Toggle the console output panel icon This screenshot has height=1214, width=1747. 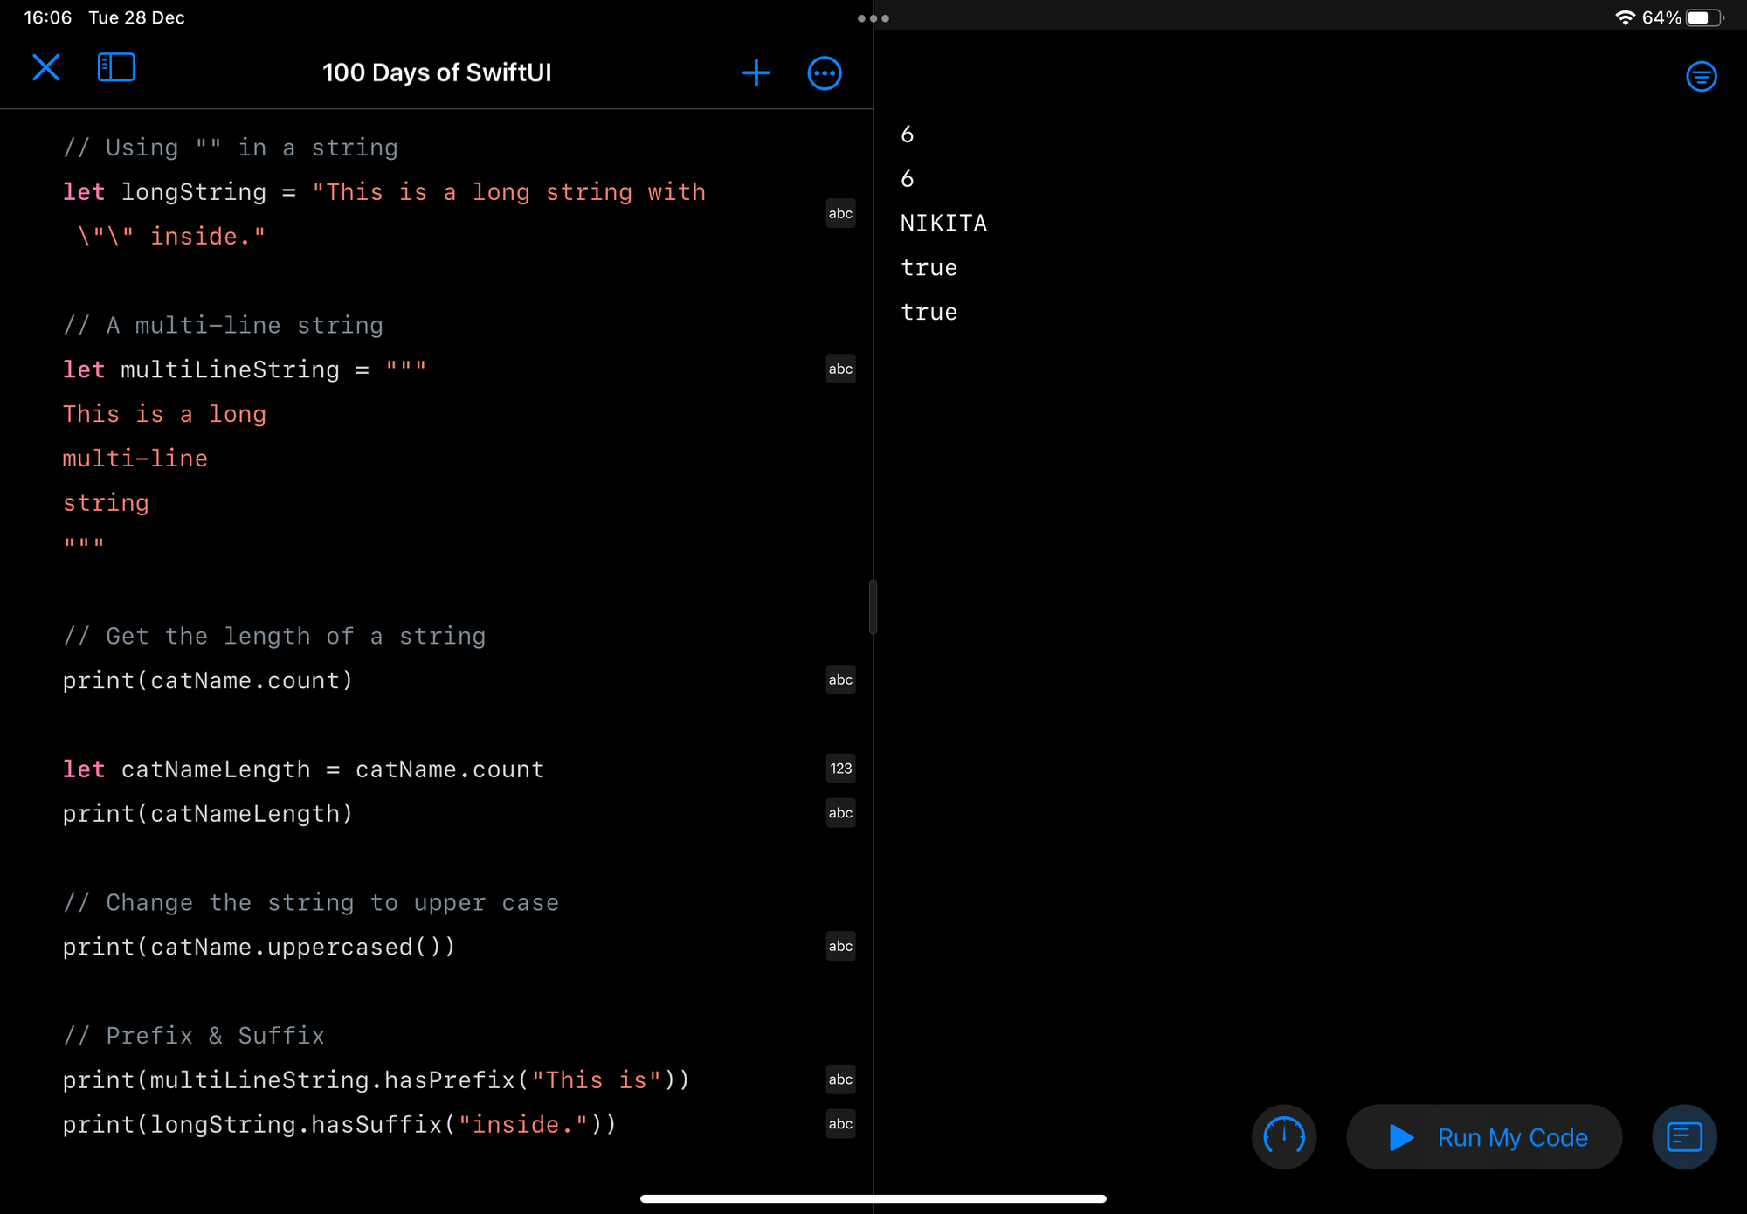pyautogui.click(x=1684, y=1137)
